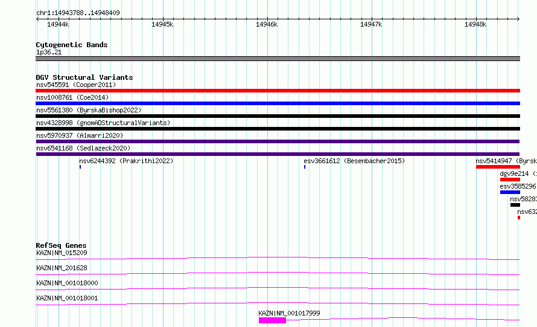This screenshot has width=537, height=327.
Task: Select the blue esv3585296 variant bar
Action: (510, 192)
